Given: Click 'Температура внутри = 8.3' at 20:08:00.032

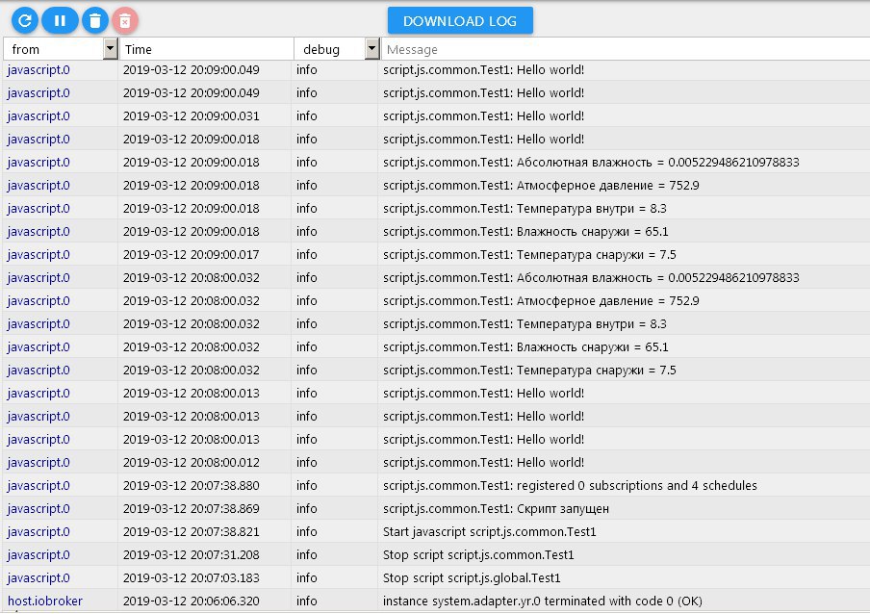Looking at the screenshot, I should coord(525,323).
